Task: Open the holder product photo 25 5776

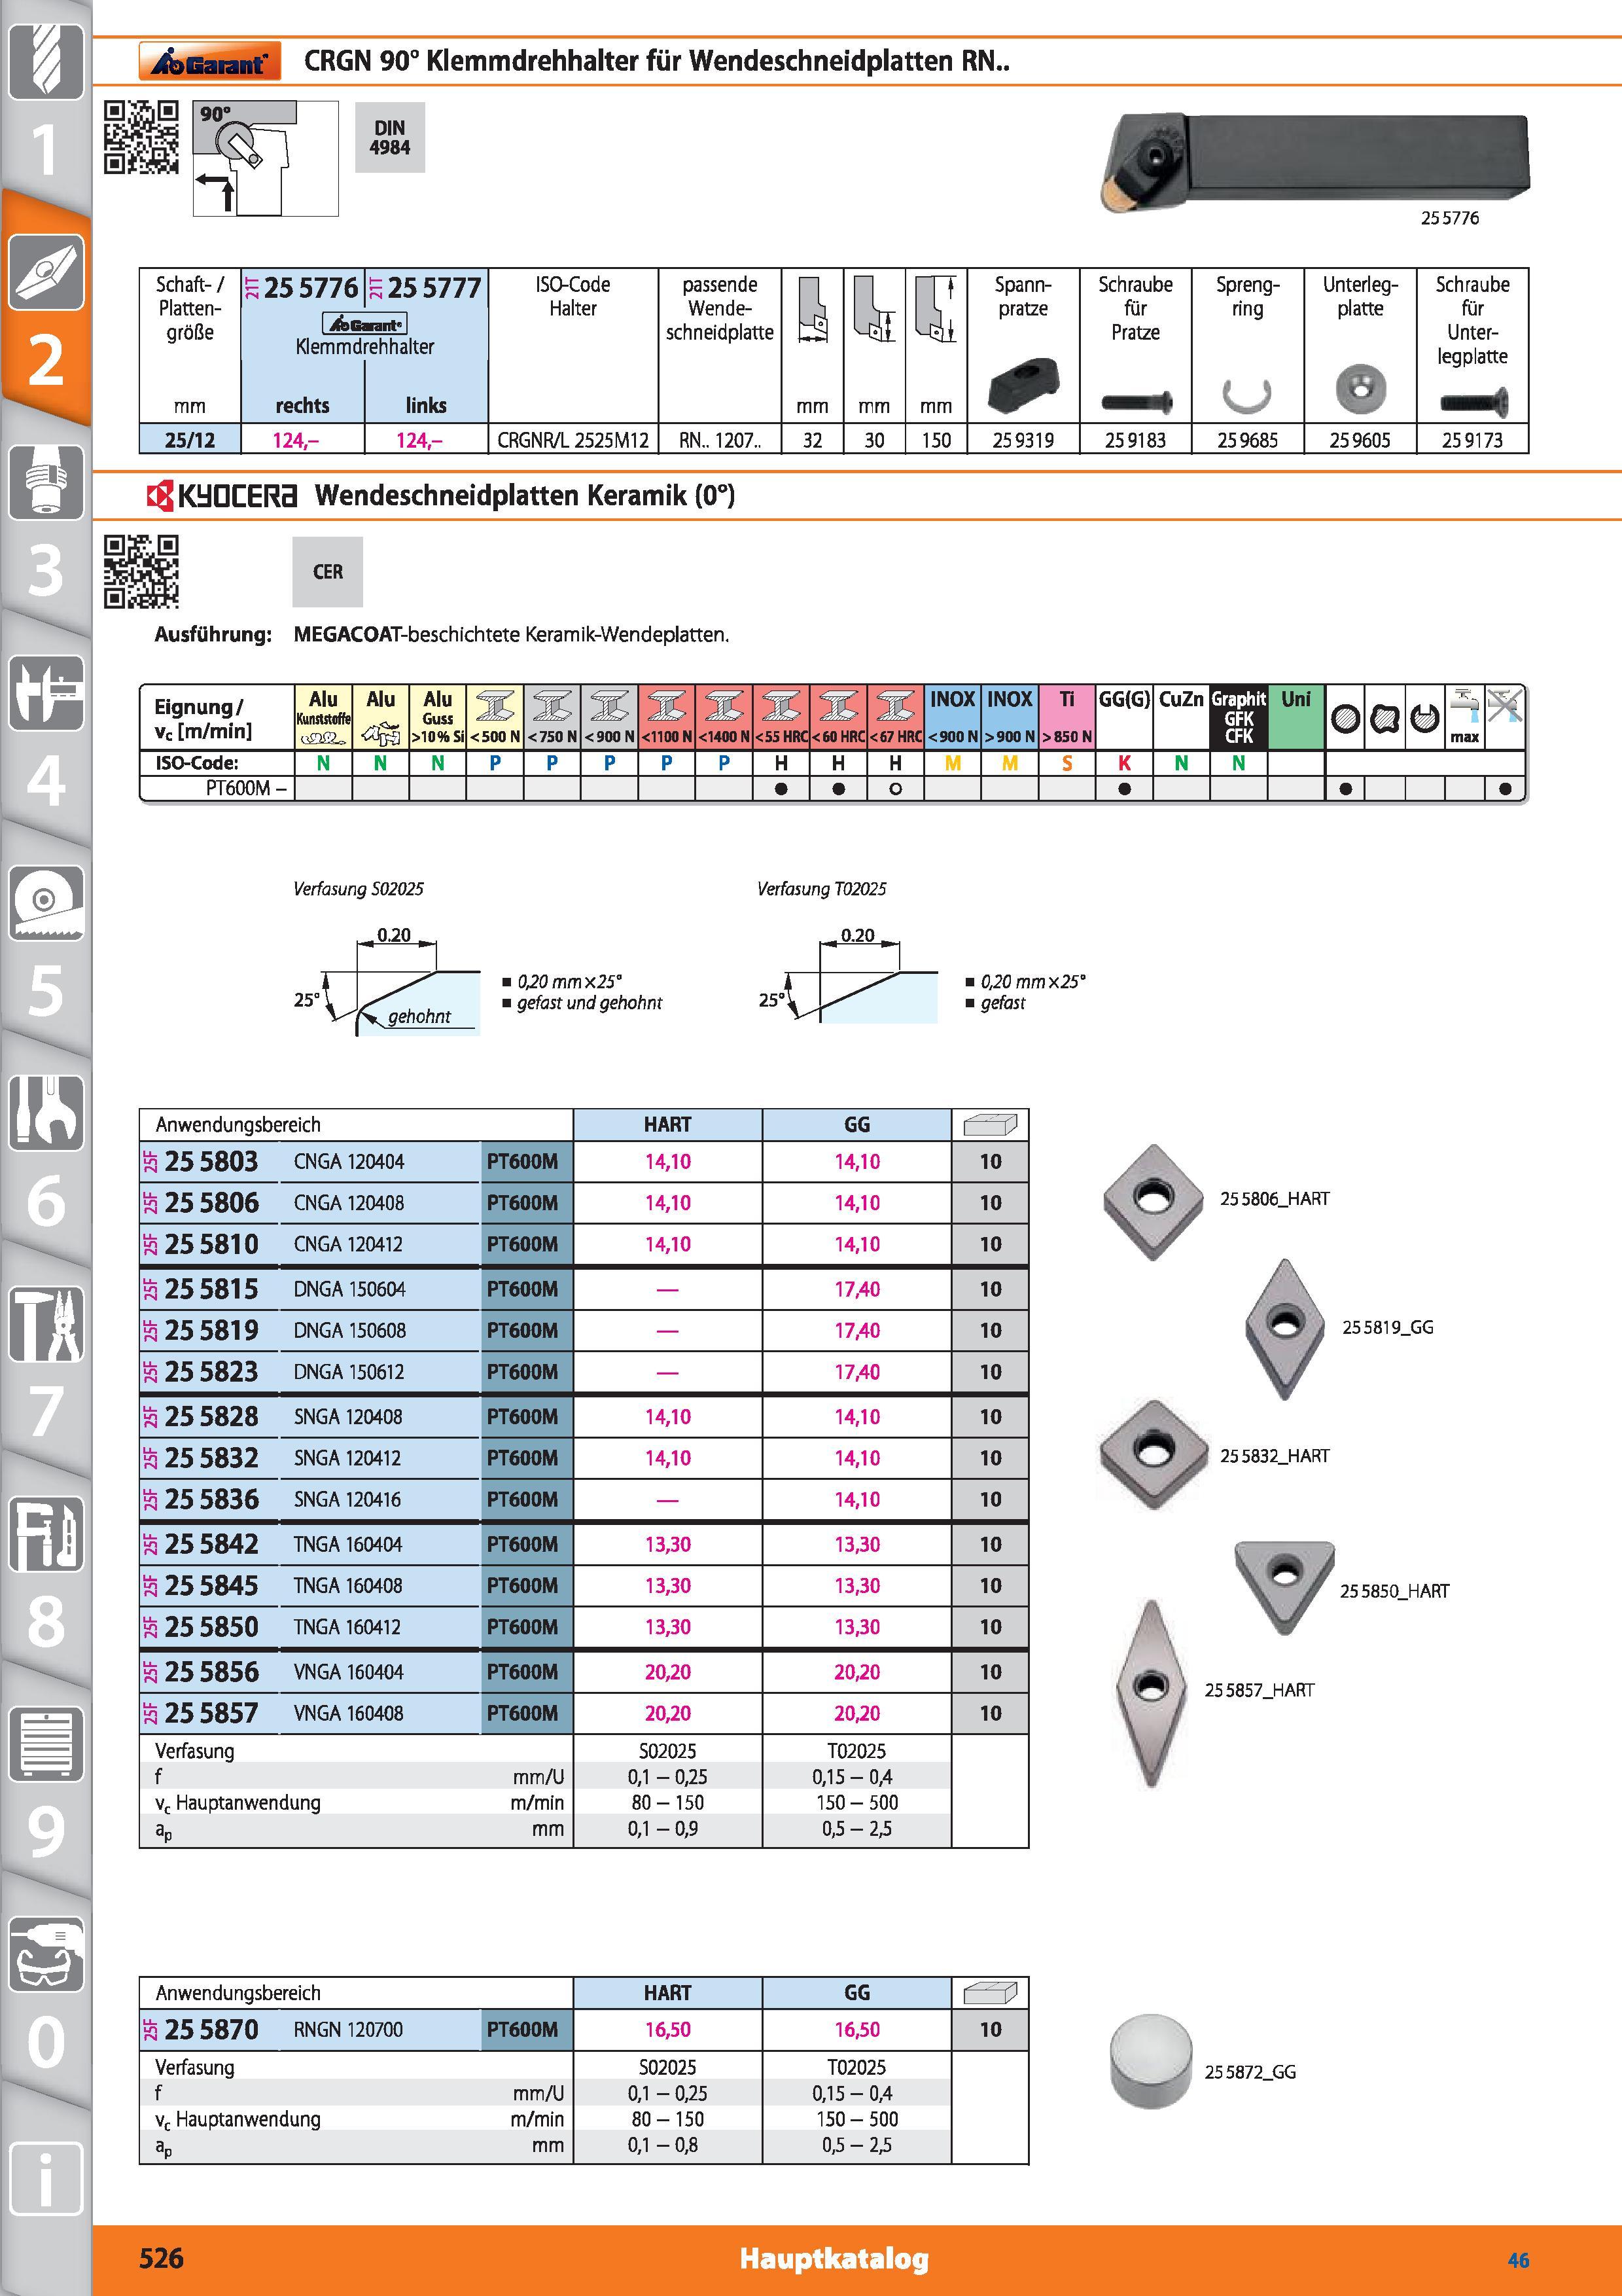Action: (x=1315, y=161)
